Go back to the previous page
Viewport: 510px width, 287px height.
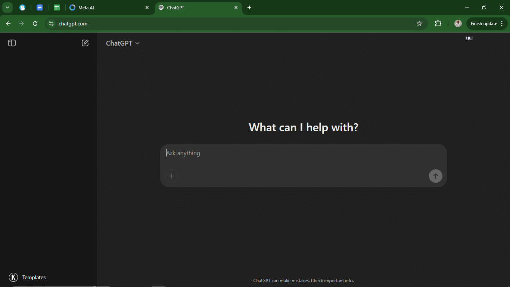pos(8,24)
